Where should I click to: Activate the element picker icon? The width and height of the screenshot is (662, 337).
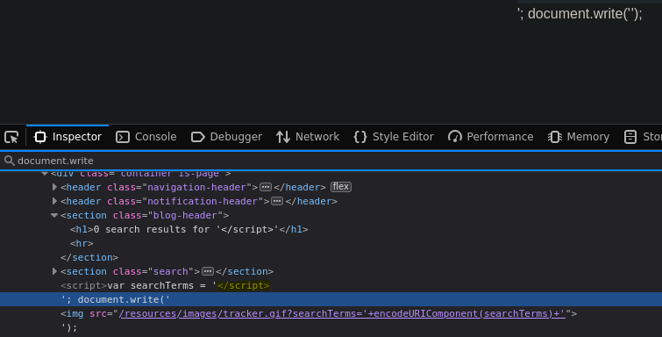[11, 137]
